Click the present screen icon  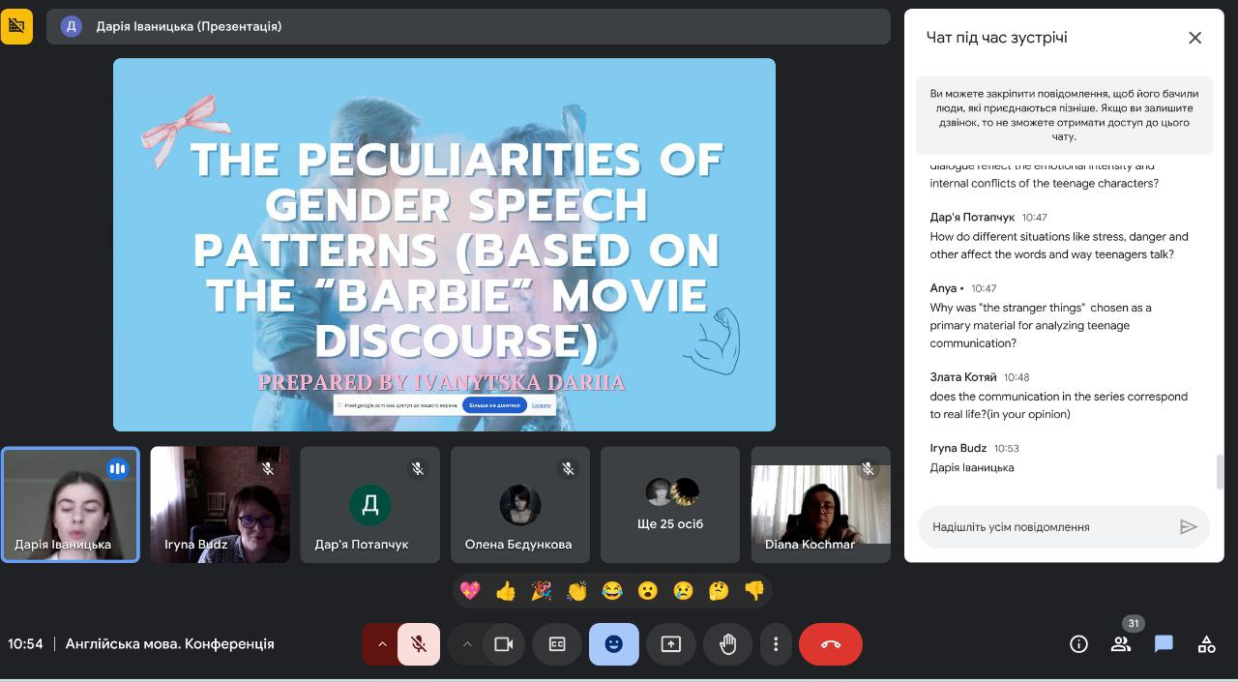pos(671,644)
